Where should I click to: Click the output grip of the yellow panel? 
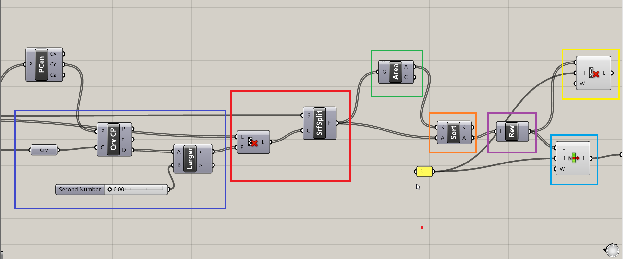click(434, 171)
